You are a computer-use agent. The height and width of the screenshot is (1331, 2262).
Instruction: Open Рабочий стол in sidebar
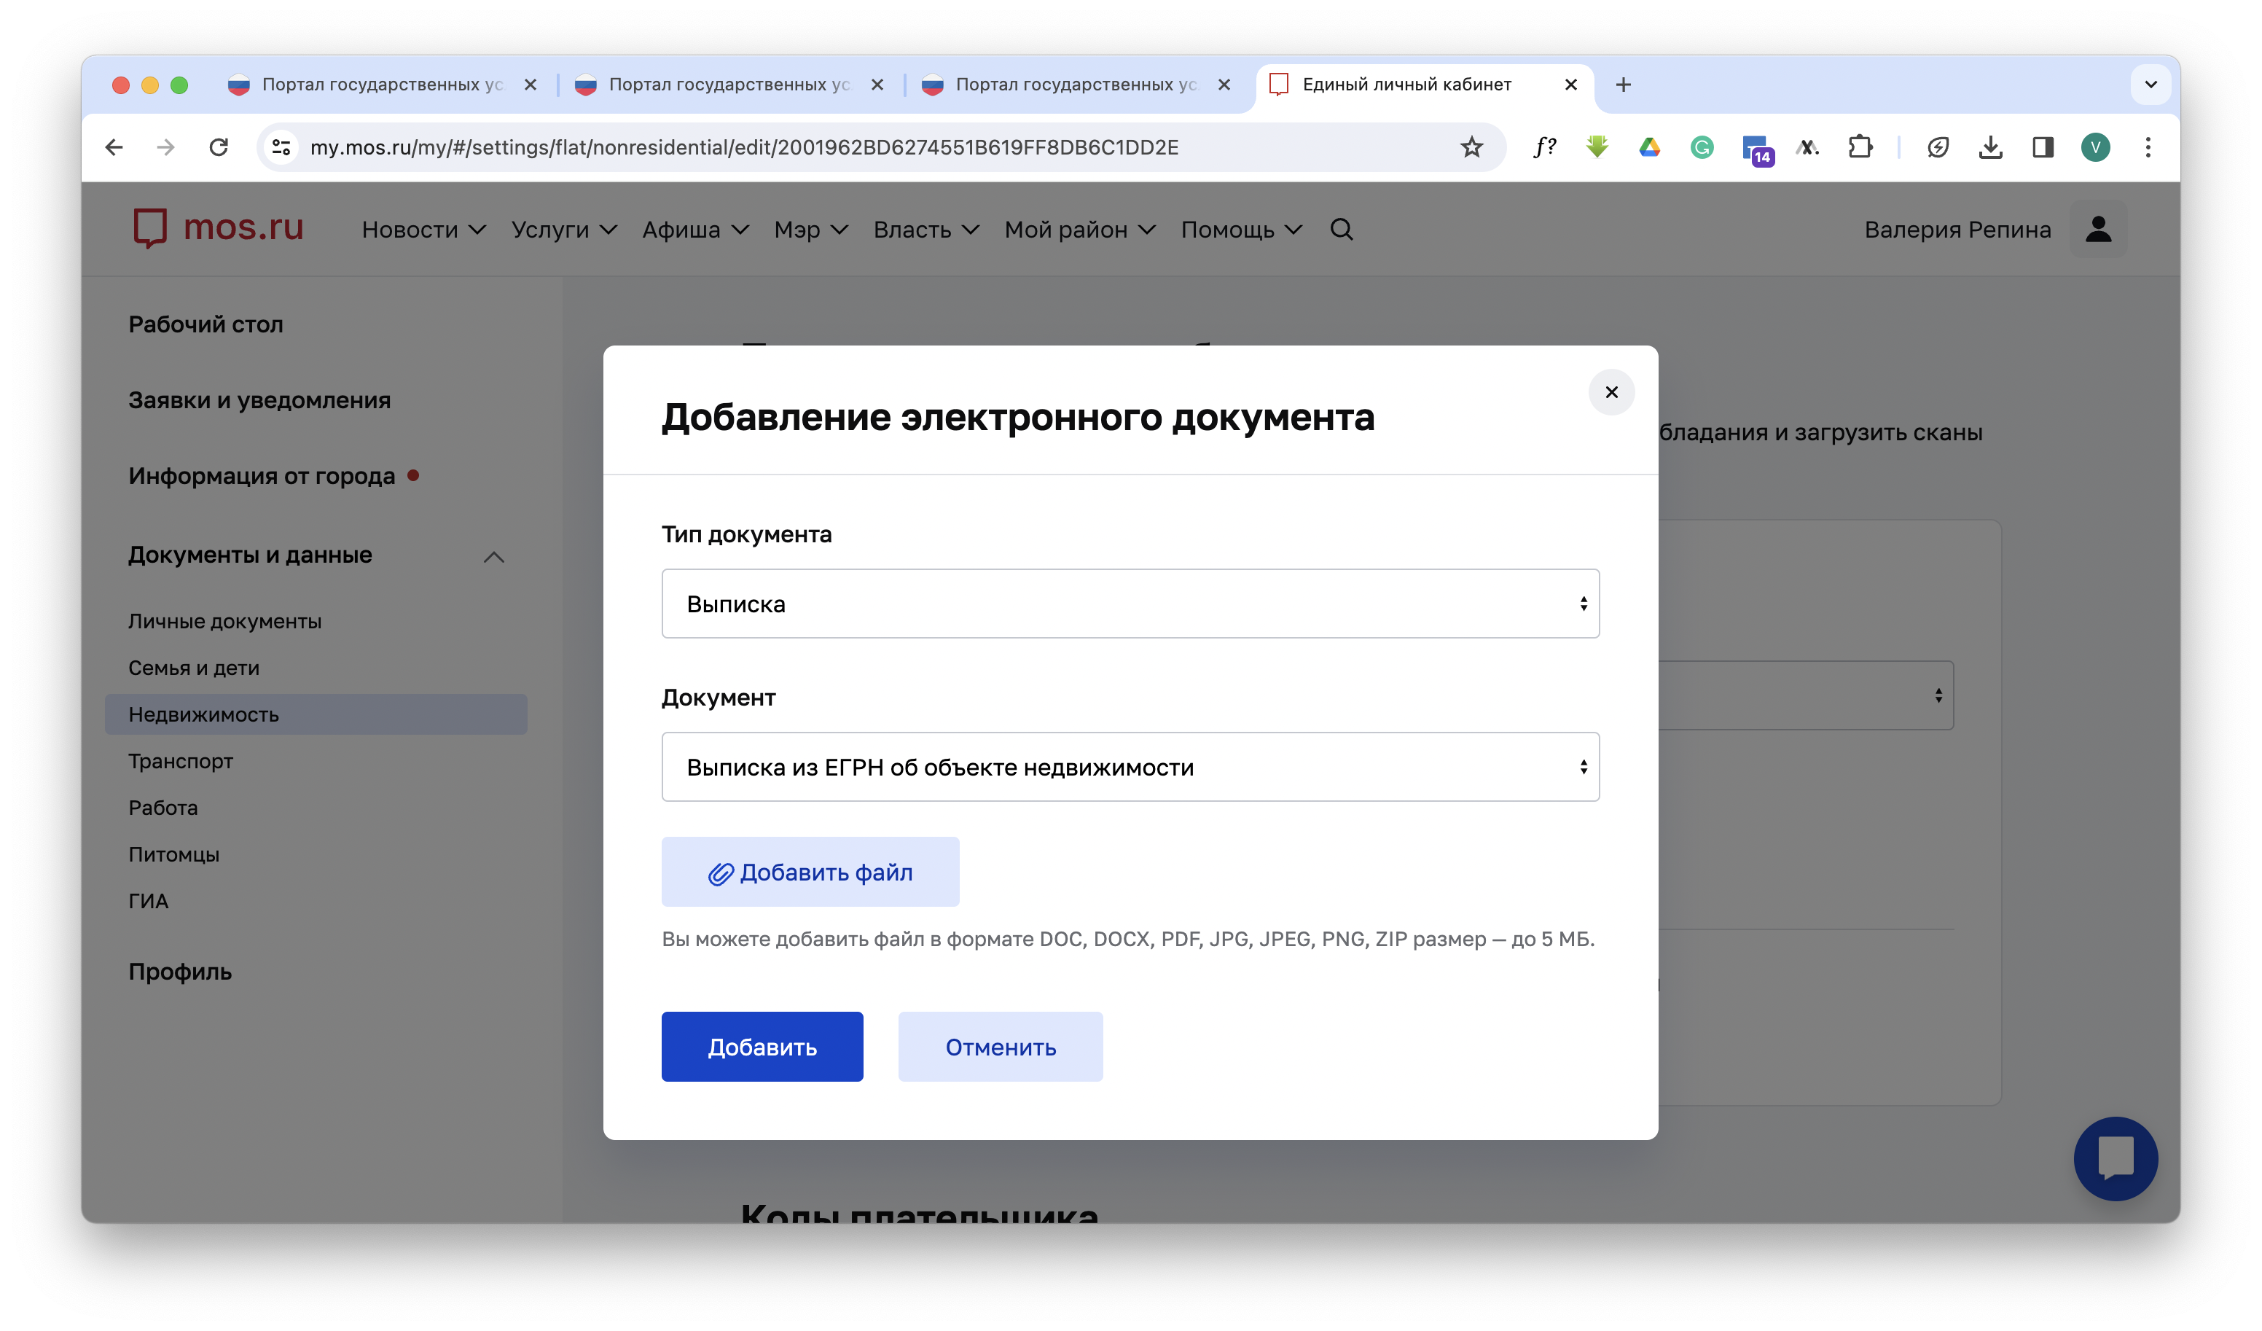click(x=206, y=324)
